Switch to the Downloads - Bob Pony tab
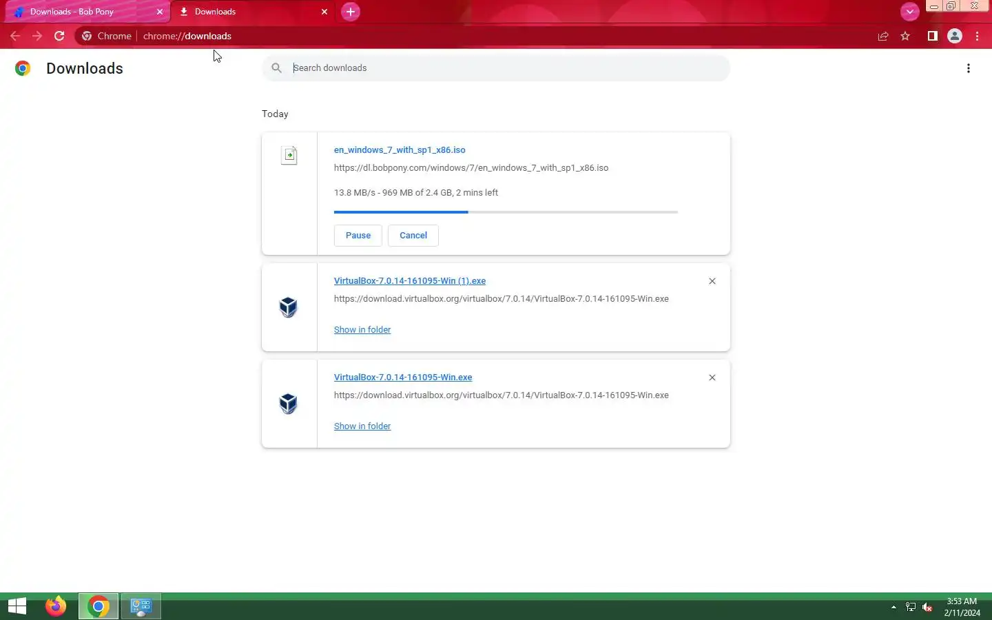 (87, 12)
